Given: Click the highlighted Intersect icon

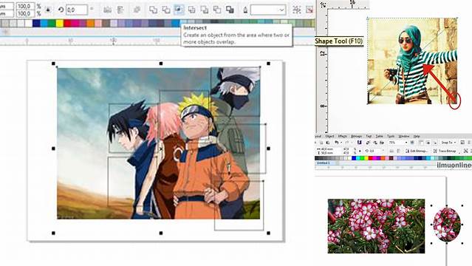Looking at the screenshot, I should click(179, 10).
